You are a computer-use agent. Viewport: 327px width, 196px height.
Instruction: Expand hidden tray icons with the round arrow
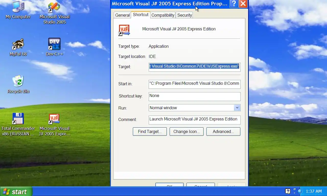tap(300, 191)
